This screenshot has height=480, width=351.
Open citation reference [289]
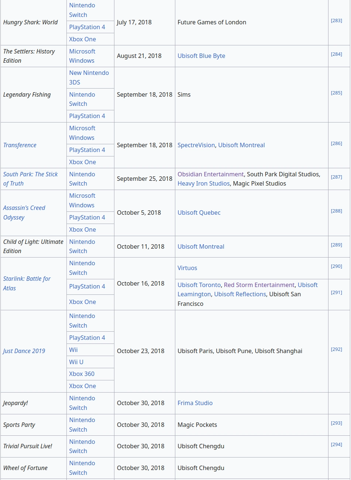[336, 245]
